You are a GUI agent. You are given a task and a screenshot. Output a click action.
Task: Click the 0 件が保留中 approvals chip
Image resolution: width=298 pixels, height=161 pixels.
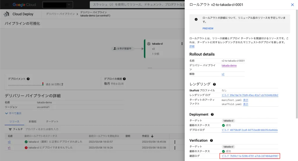(x=123, y=49)
